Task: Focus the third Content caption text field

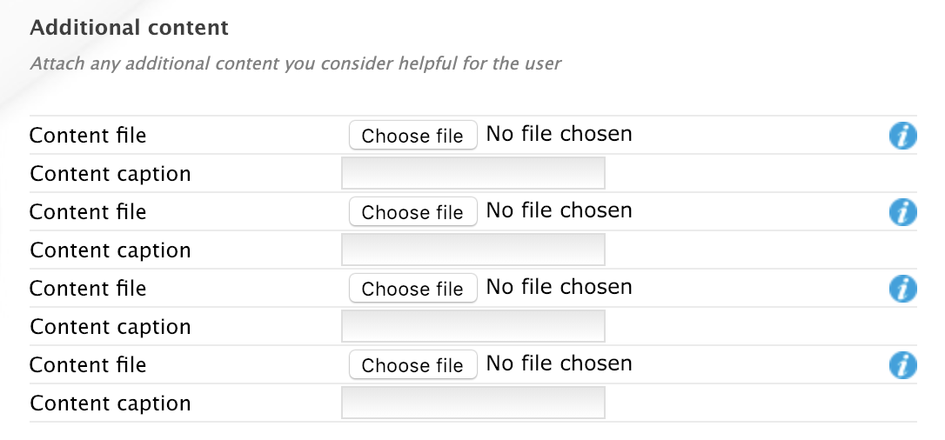Action: coord(473,327)
